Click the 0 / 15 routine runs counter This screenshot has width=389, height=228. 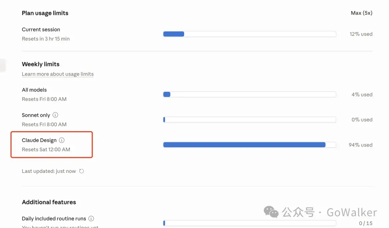pyautogui.click(x=366, y=223)
